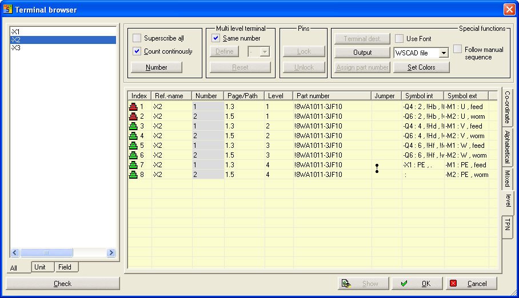Click the Number cell in index row 1

(x=208, y=107)
